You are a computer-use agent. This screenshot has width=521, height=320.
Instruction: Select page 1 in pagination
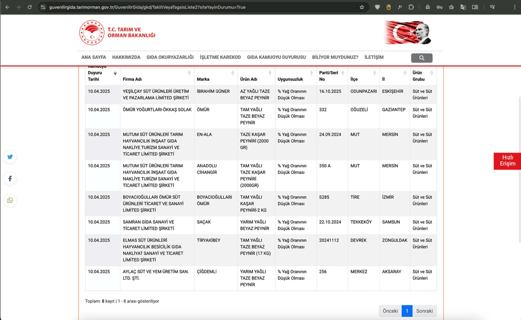(407, 311)
